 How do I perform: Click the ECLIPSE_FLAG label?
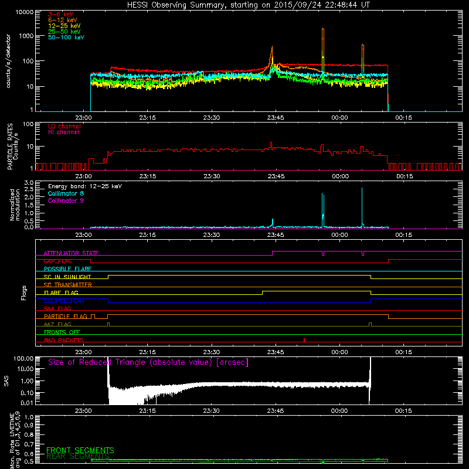pyautogui.click(x=64, y=301)
